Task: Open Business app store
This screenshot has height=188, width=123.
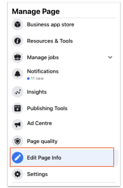Action: pos(51,25)
